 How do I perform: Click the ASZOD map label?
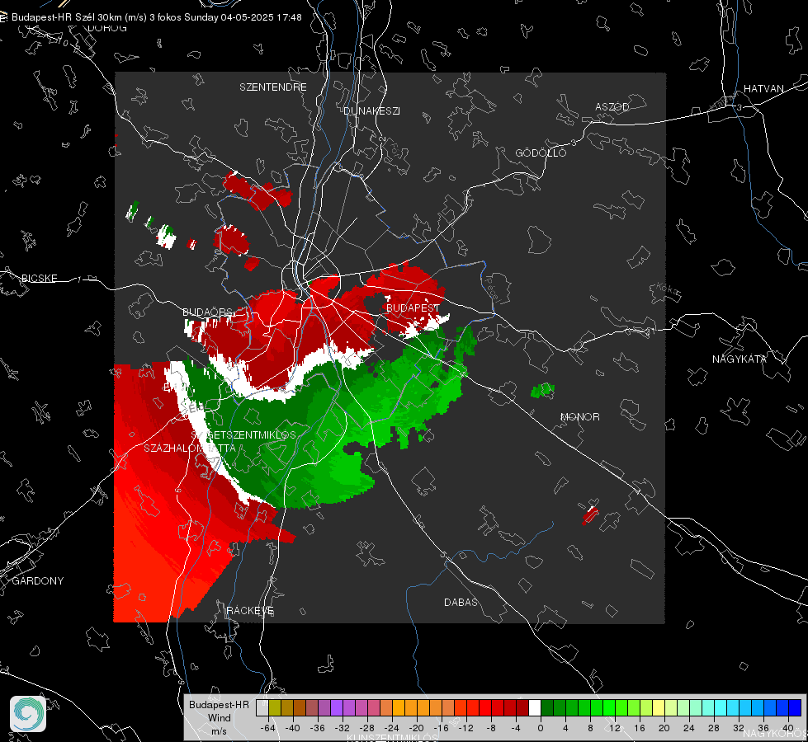[x=612, y=106]
